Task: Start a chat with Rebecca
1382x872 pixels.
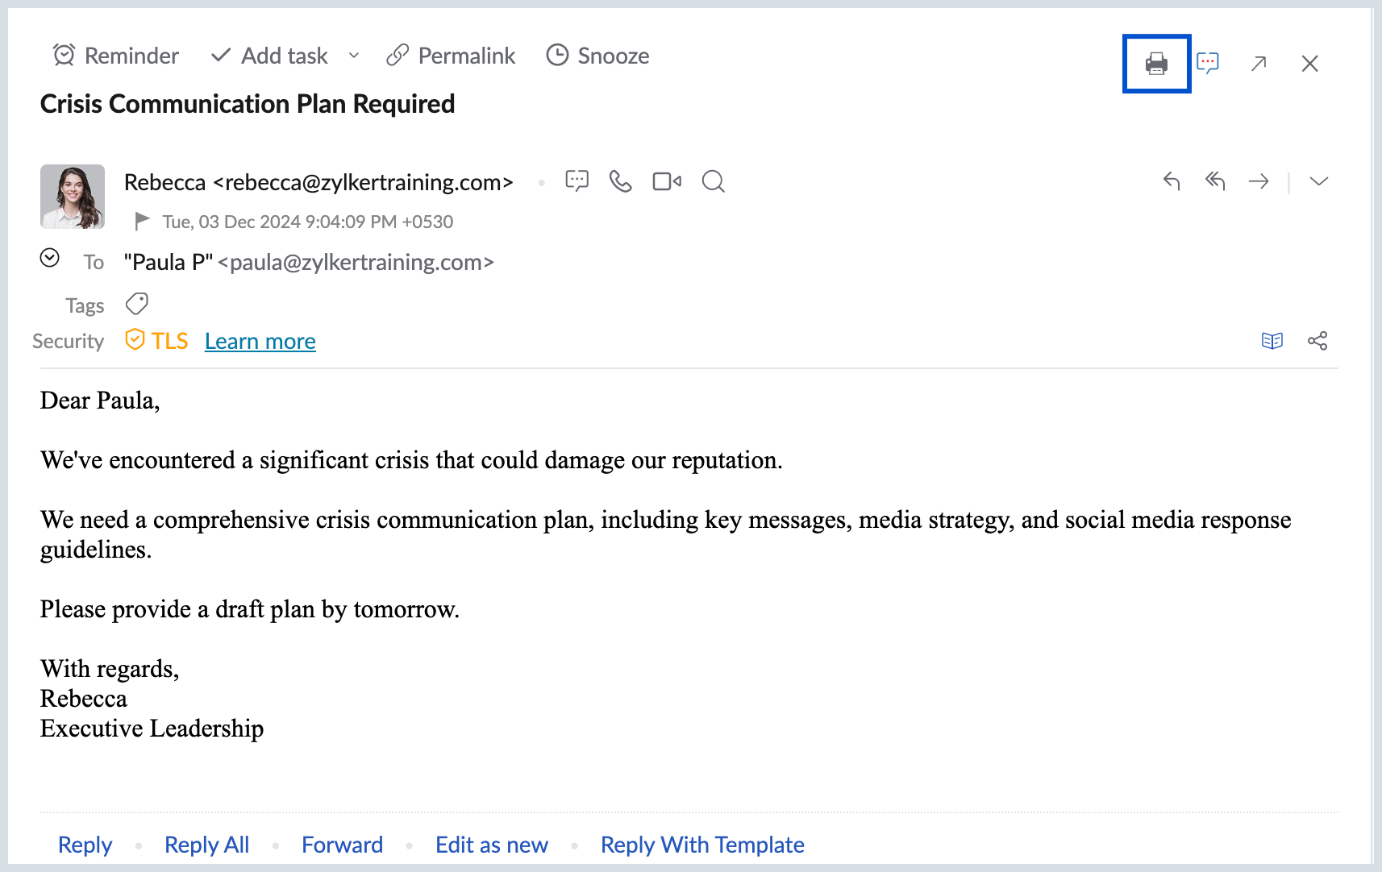Action: click(577, 181)
